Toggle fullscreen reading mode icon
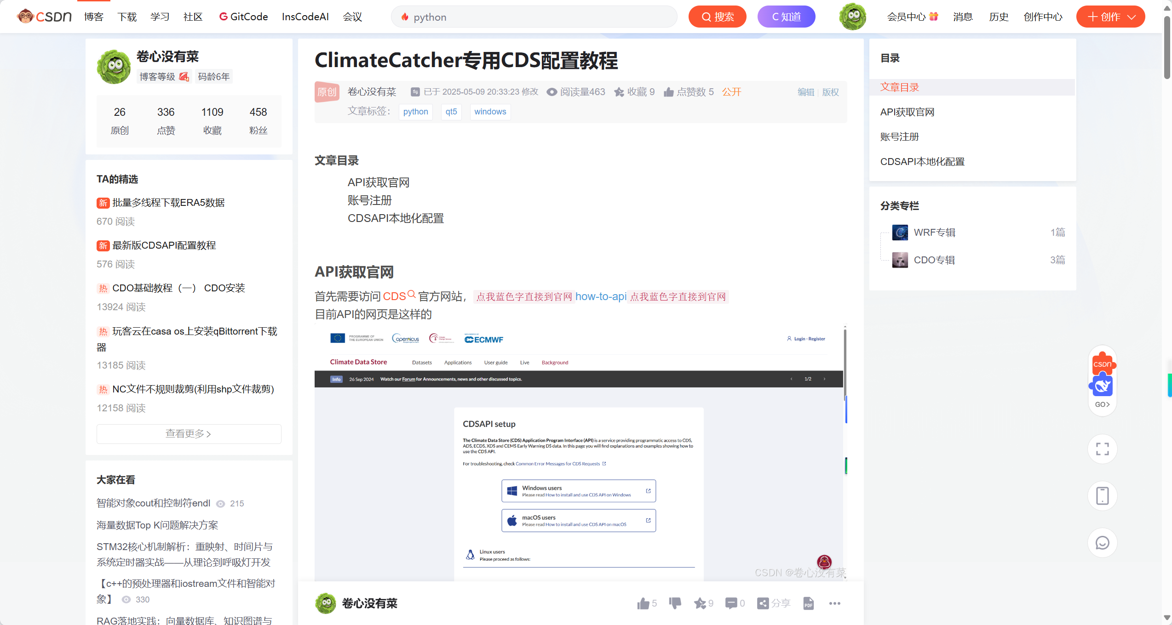The height and width of the screenshot is (625, 1172). (1102, 449)
